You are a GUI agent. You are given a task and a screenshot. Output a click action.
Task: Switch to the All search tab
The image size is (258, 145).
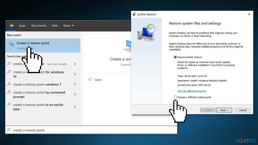11,26
